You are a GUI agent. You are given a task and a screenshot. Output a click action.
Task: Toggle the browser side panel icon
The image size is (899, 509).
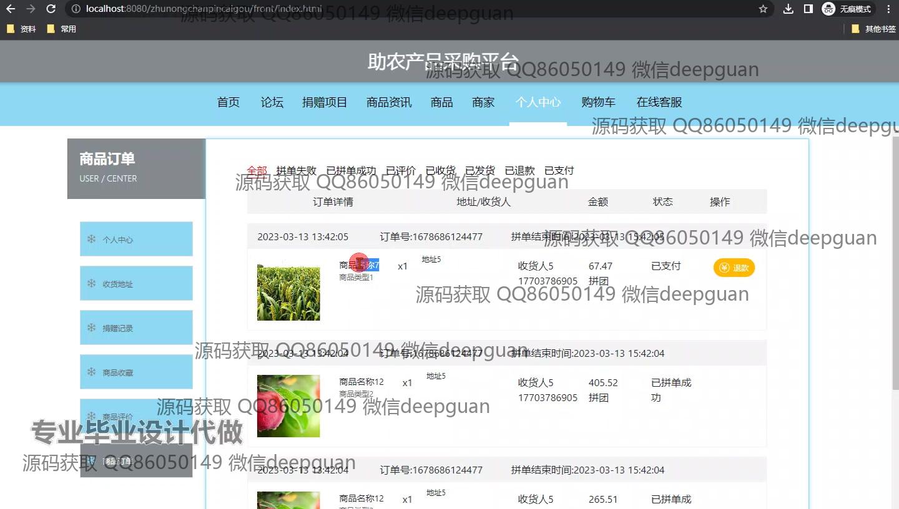[808, 9]
